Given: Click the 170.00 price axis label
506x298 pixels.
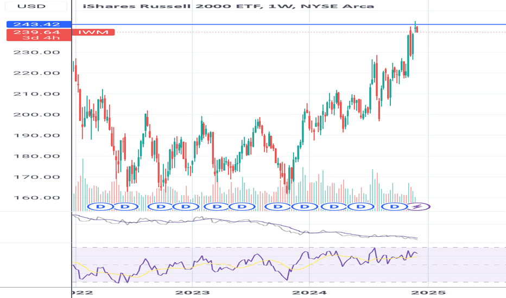Looking at the screenshot, I should pos(37,177).
